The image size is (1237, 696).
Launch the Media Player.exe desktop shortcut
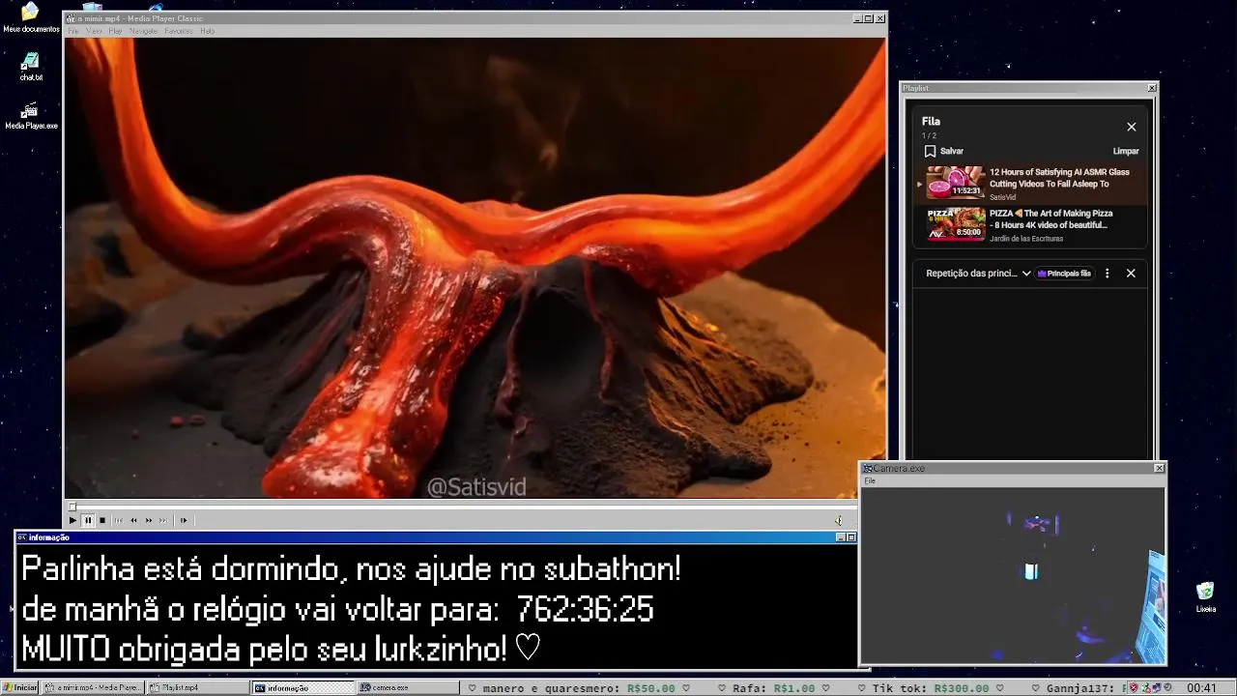(x=31, y=115)
